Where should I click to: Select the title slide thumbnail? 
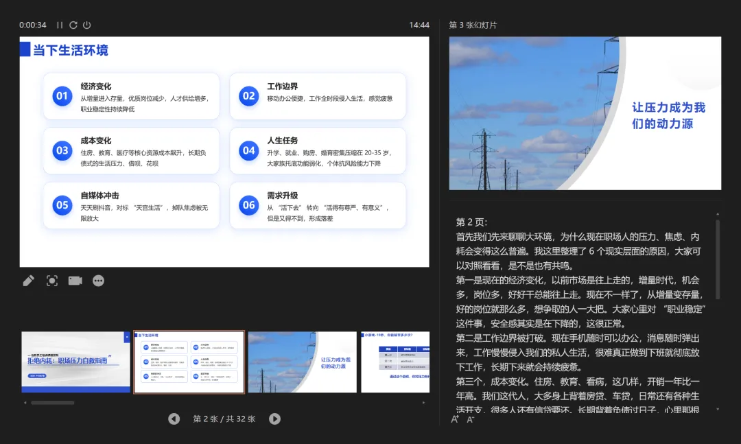[x=75, y=362]
